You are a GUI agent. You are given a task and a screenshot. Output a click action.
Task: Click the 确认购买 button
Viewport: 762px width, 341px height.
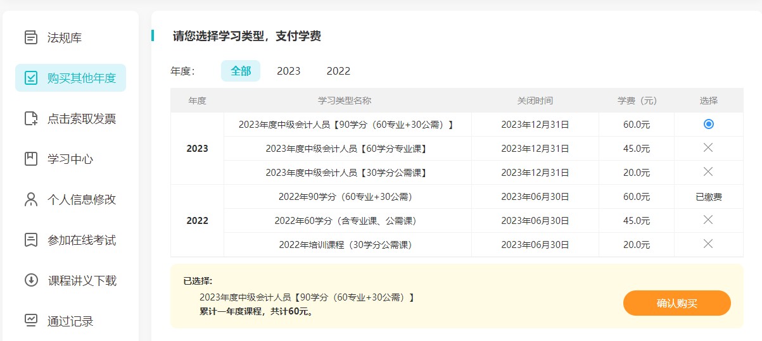point(677,303)
